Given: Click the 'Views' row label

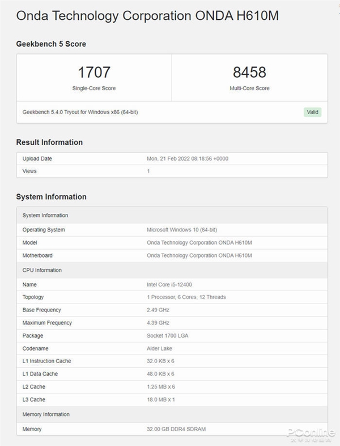Looking at the screenshot, I should (29, 171).
